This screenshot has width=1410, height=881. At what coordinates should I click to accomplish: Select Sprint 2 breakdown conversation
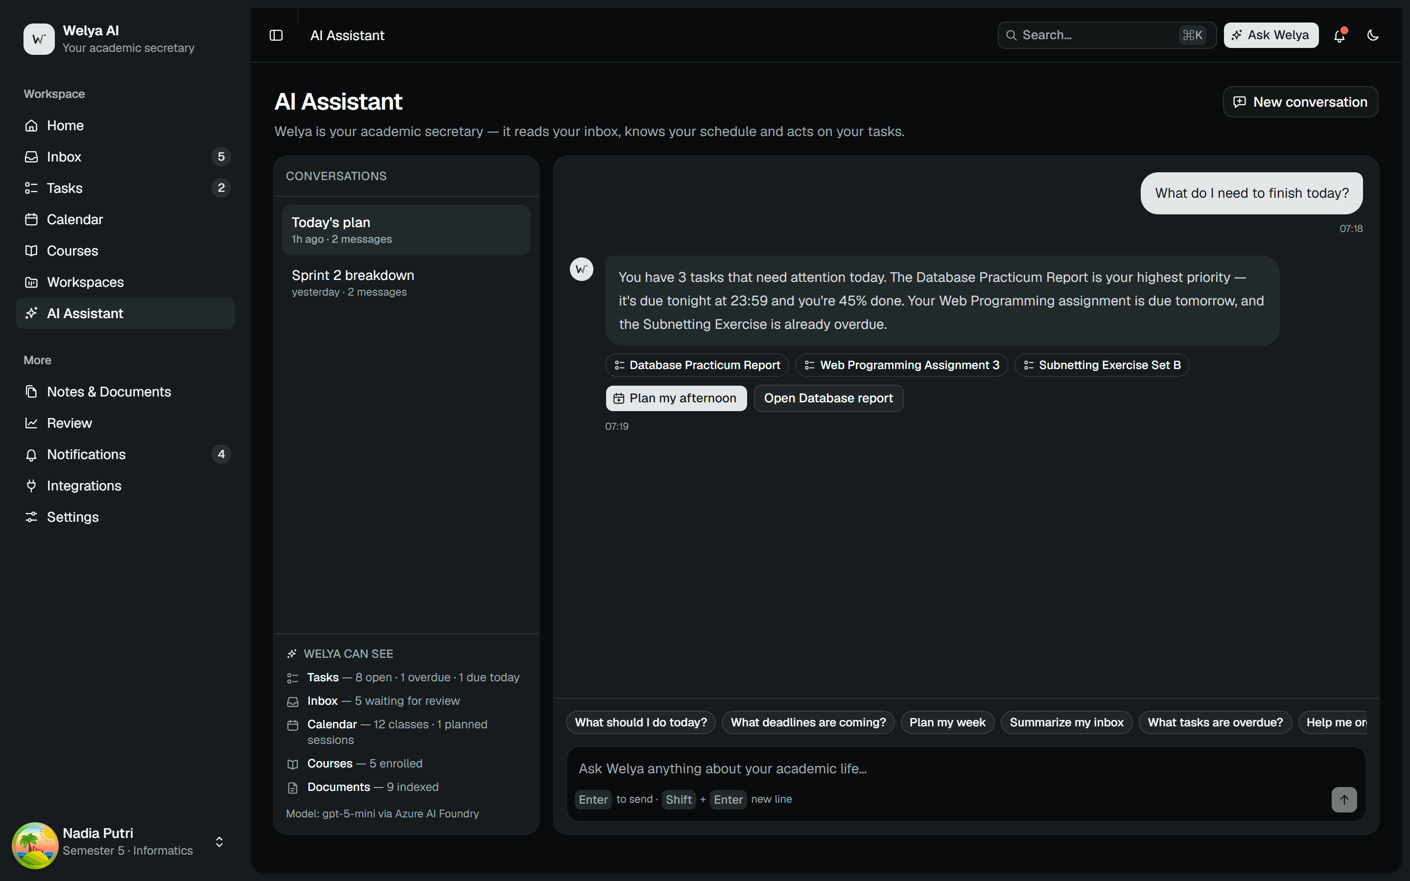pos(406,282)
